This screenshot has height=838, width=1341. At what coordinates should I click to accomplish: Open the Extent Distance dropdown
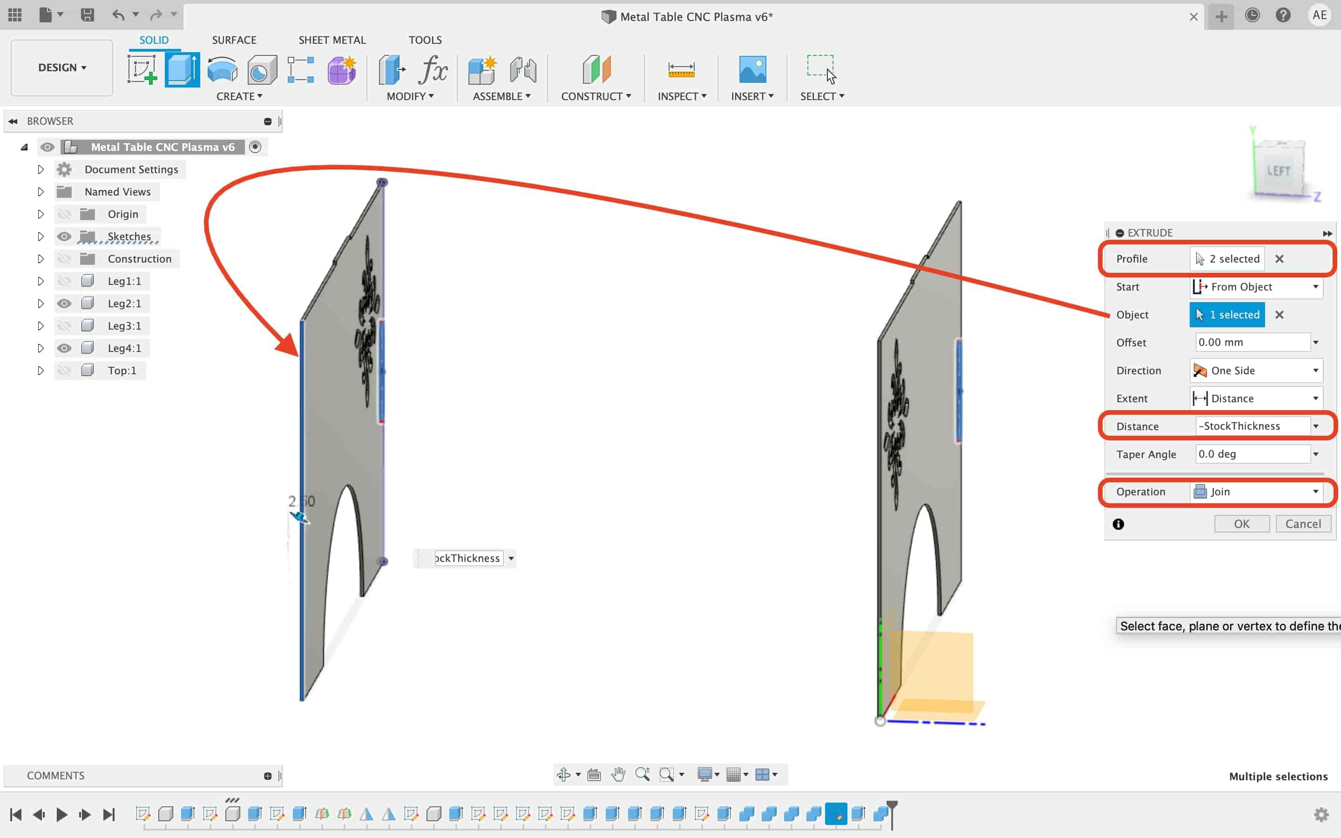tap(1256, 399)
